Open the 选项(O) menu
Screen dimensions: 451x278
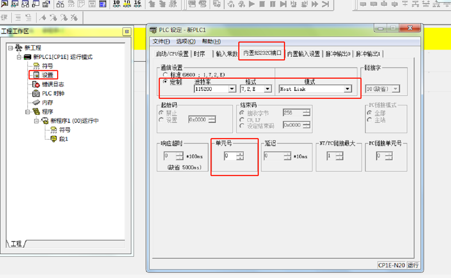click(186, 41)
